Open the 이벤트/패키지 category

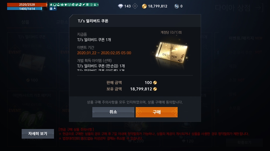(241, 38)
